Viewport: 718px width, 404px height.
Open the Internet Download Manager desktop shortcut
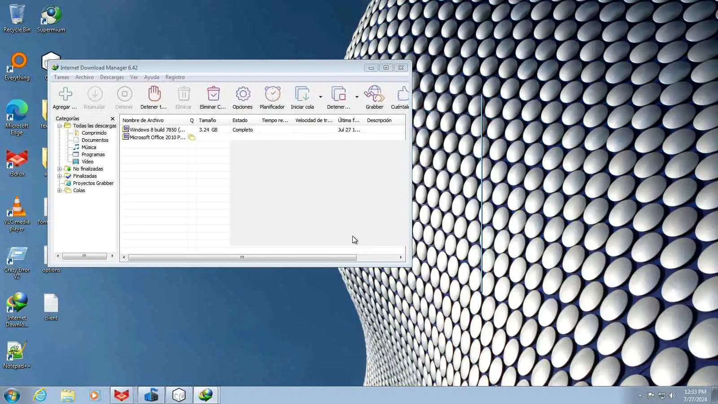pyautogui.click(x=17, y=310)
